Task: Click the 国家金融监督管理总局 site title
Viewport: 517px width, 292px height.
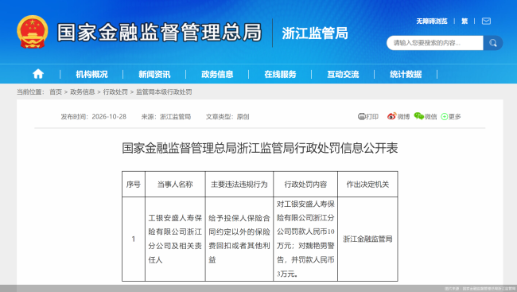Action: click(x=160, y=33)
